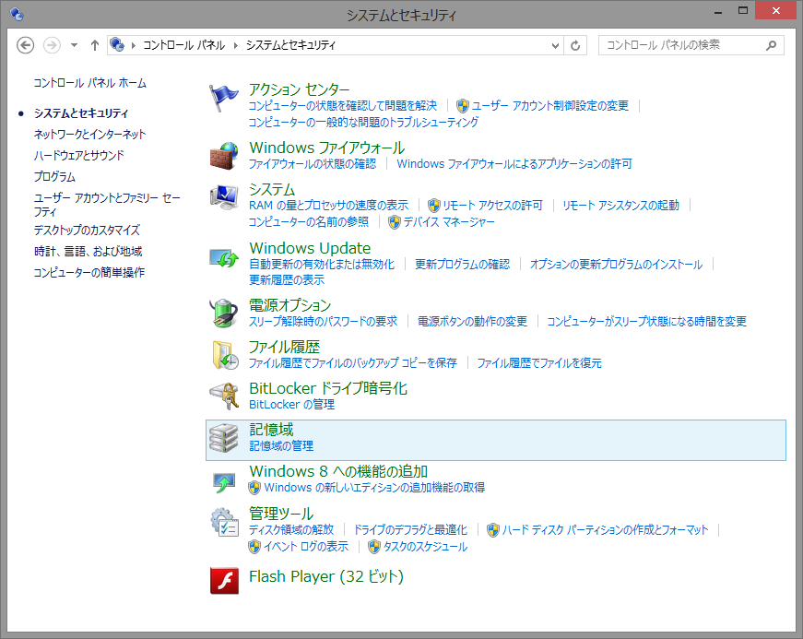Open the 記憶域 stacked drives icon
Image resolution: width=803 pixels, height=639 pixels.
click(224, 438)
